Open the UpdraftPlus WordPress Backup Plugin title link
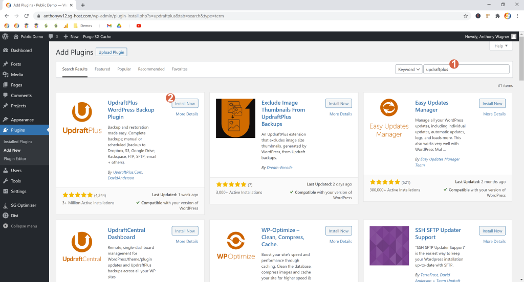Screen dimensions: 524x282 pos(131,110)
